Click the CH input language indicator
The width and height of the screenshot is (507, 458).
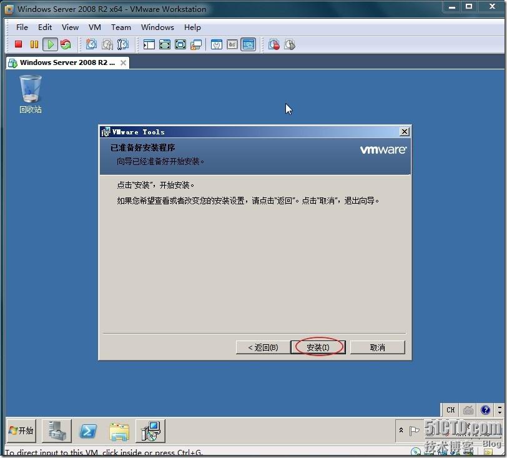pyautogui.click(x=450, y=410)
